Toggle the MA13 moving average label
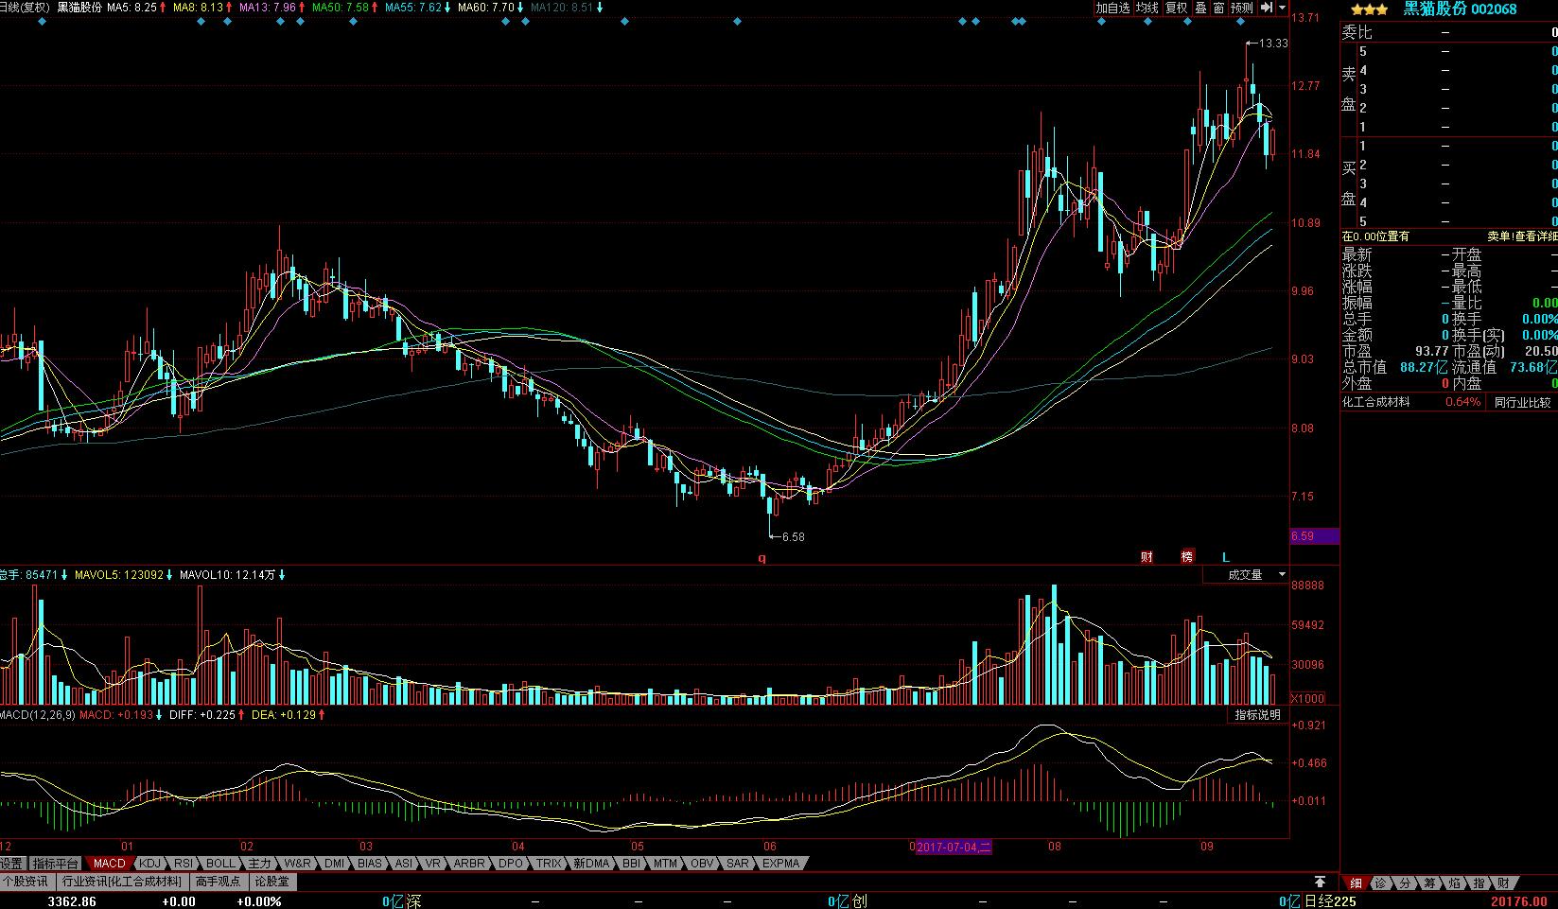The image size is (1558, 909). point(271,8)
